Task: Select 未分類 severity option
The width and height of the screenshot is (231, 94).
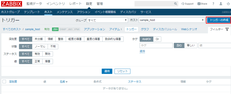Action: point(39,39)
